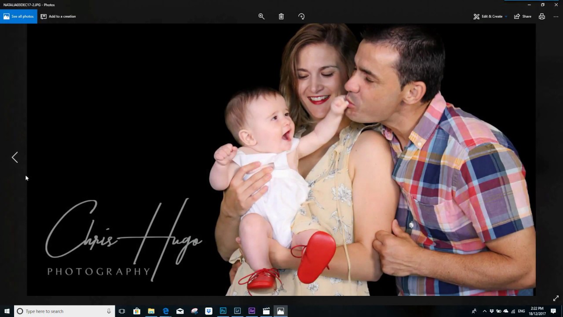Close the Photos window

tap(556, 5)
